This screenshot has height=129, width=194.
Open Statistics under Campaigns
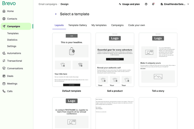(12, 40)
